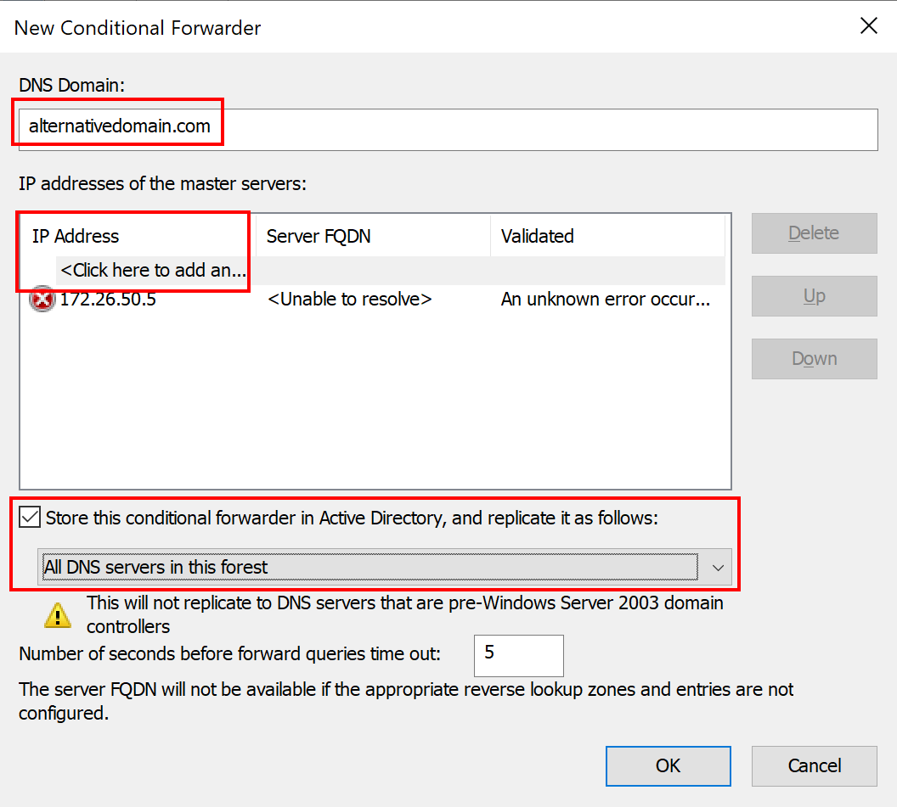Click the Up button
The height and width of the screenshot is (807, 897).
[x=814, y=296]
